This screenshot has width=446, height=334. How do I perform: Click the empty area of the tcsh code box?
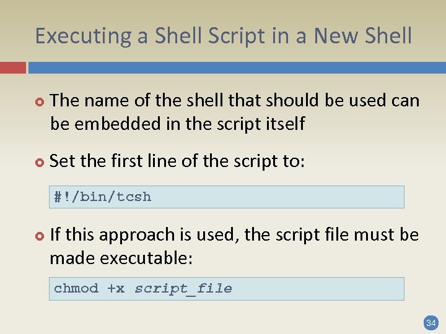click(279, 197)
